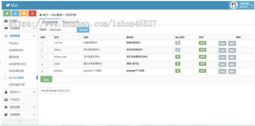255x126 pixels.
Task: Go to 首页 via the breadcrumb link
Action: point(45,15)
